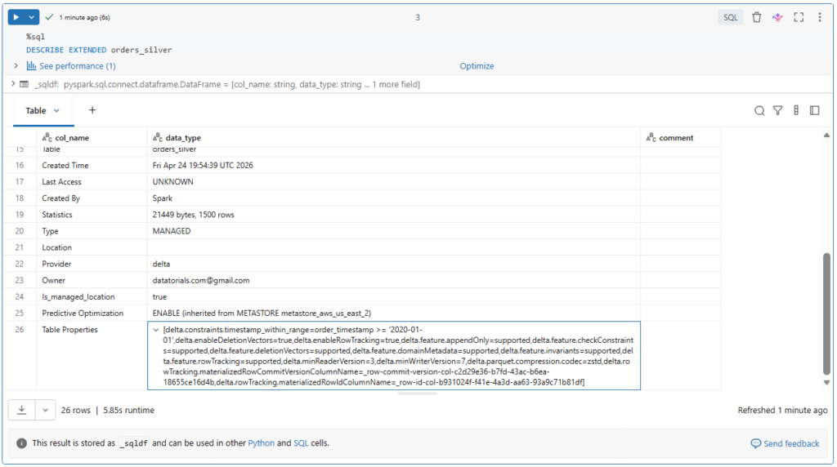
Task: Open the run options dropdown arrow
Action: coord(32,17)
